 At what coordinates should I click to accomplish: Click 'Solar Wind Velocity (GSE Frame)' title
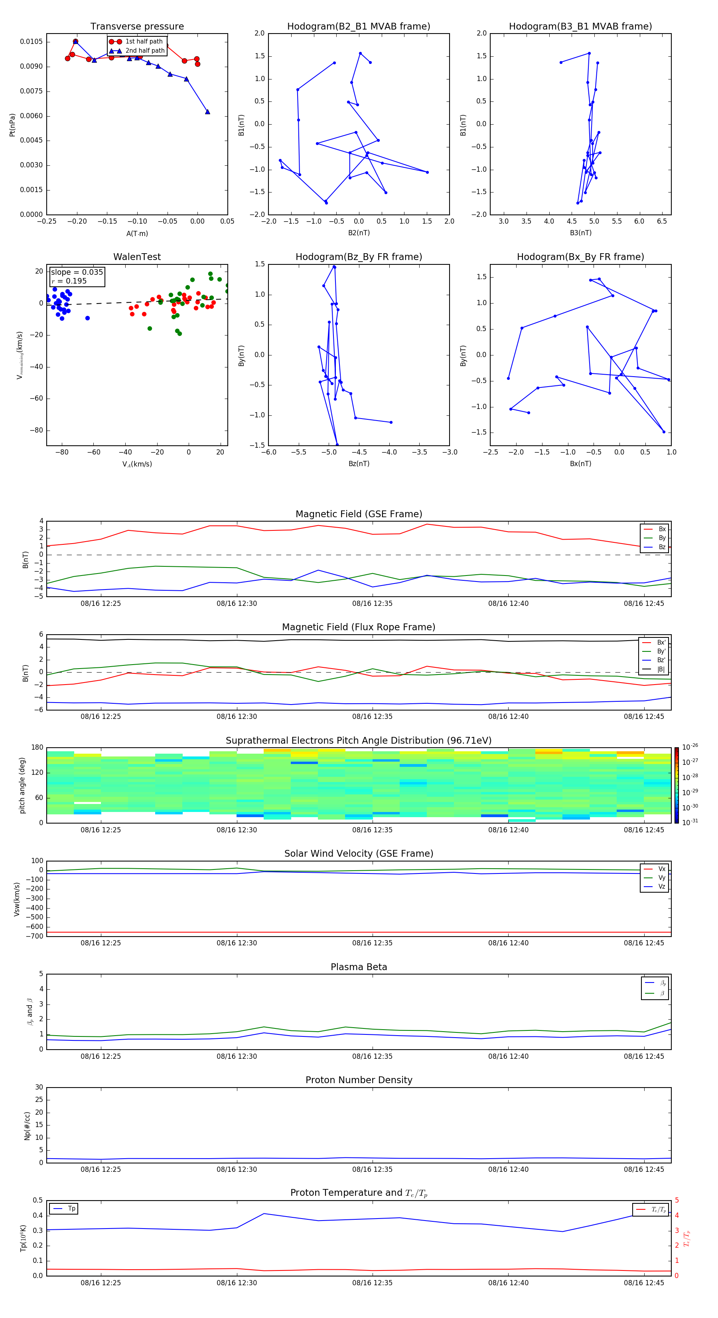click(359, 854)
